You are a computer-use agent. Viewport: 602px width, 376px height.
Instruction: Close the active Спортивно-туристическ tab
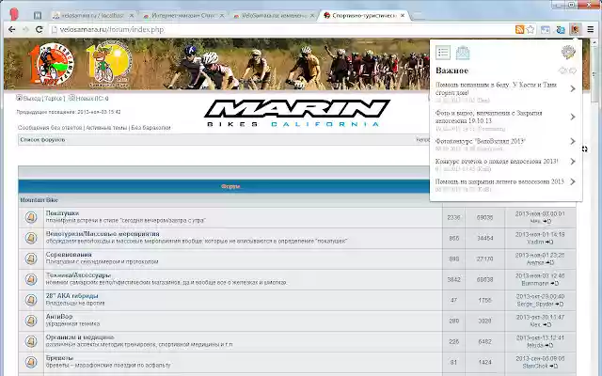tap(403, 16)
